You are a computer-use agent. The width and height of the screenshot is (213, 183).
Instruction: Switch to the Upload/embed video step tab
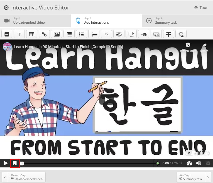35,21
